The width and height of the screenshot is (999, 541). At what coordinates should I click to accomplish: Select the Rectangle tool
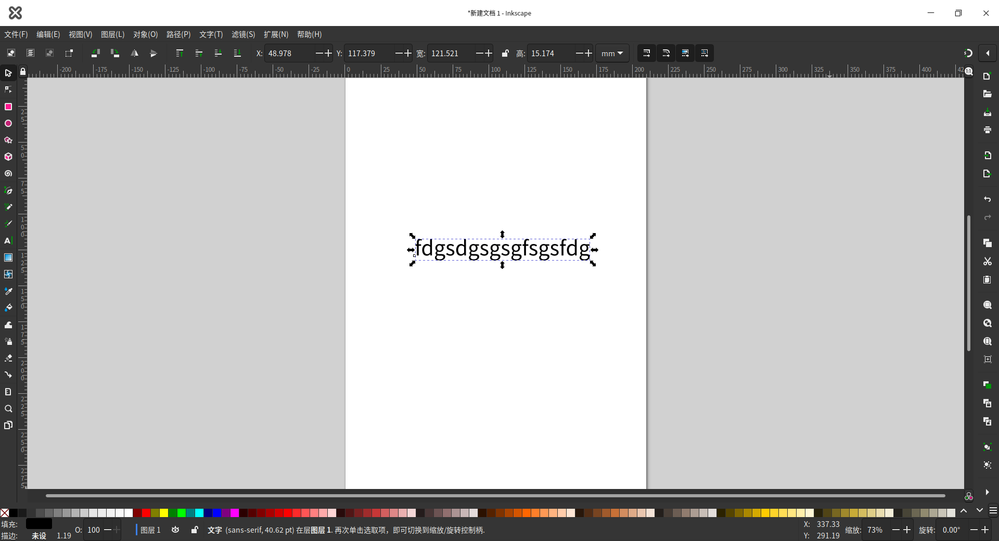click(x=8, y=107)
